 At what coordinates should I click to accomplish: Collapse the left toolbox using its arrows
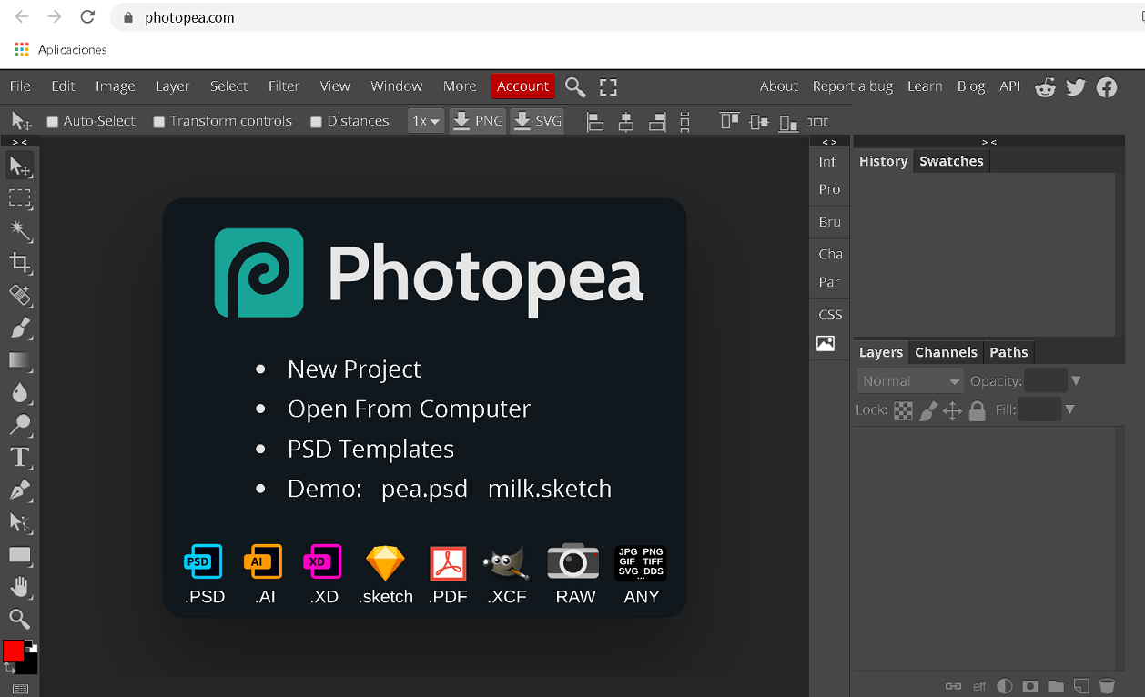[x=20, y=142]
